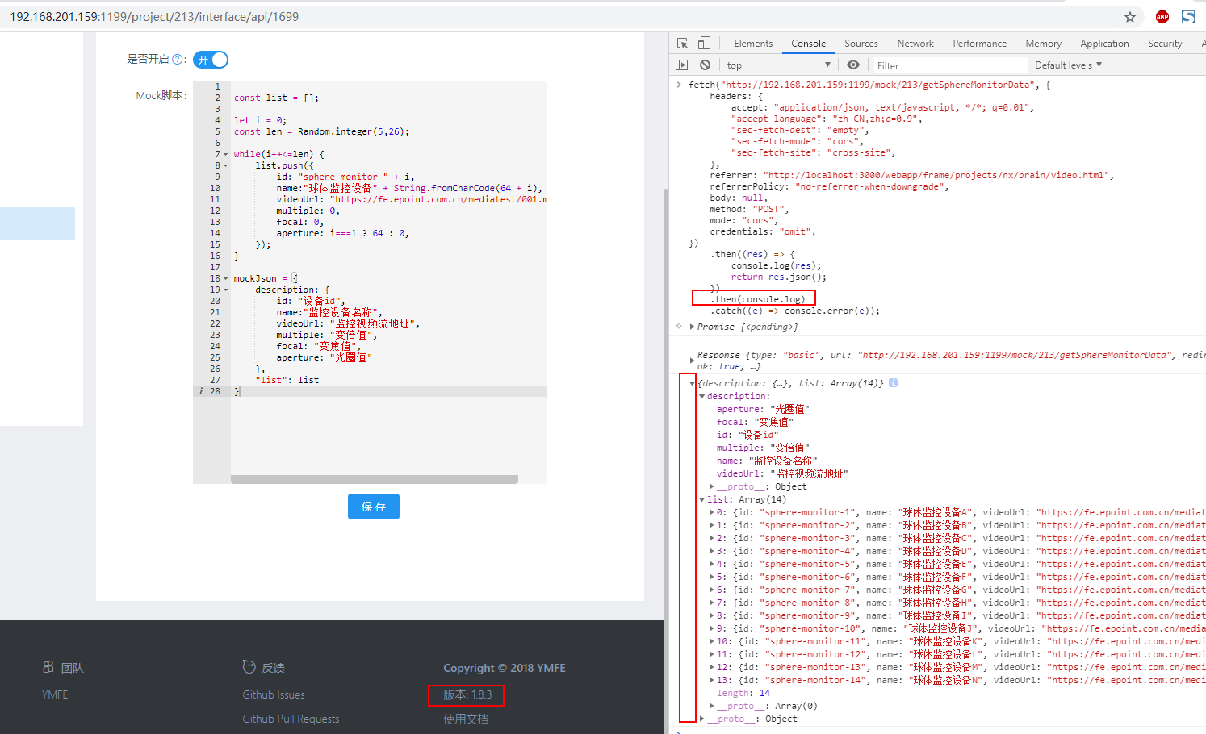This screenshot has width=1206, height=734.
Task: Activate the DevTools inspect element picker
Action: pyautogui.click(x=683, y=44)
